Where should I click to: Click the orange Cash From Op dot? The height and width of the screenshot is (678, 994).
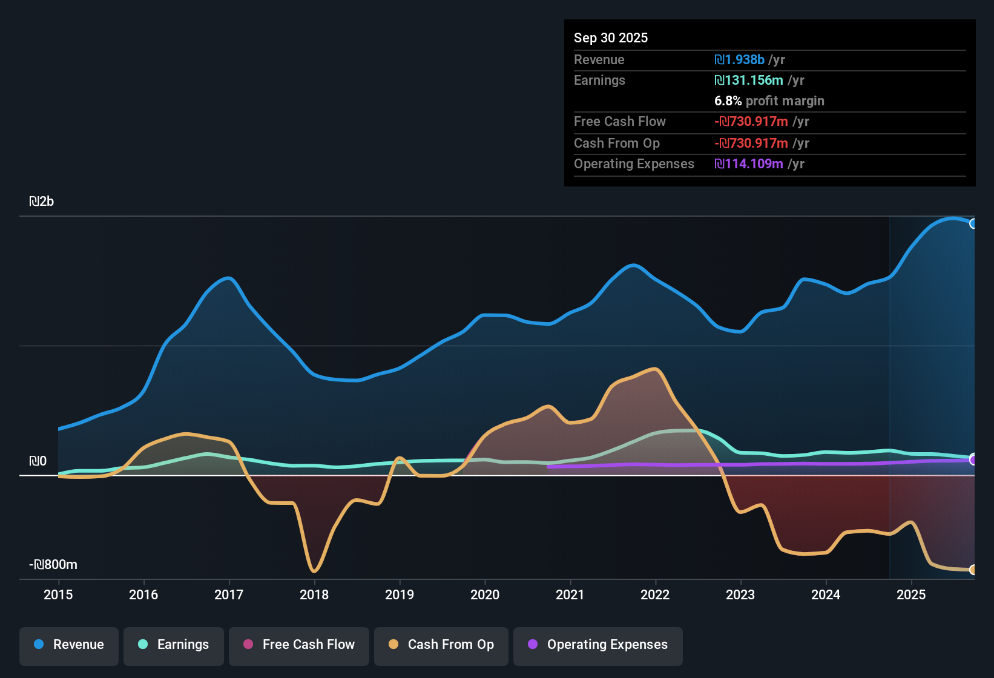coord(393,645)
